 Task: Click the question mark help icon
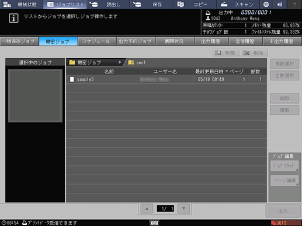(x=294, y=4)
